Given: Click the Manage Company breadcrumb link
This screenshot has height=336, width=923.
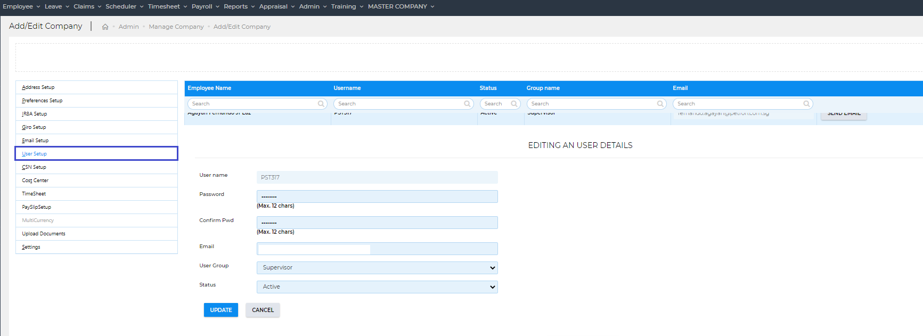Looking at the screenshot, I should (x=176, y=27).
